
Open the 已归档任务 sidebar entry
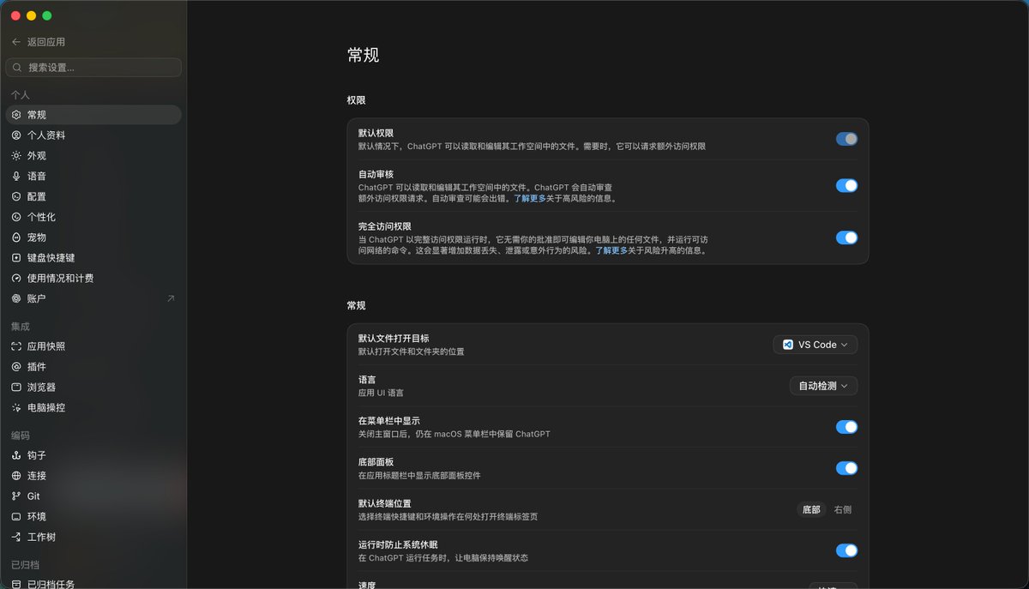coord(93,584)
